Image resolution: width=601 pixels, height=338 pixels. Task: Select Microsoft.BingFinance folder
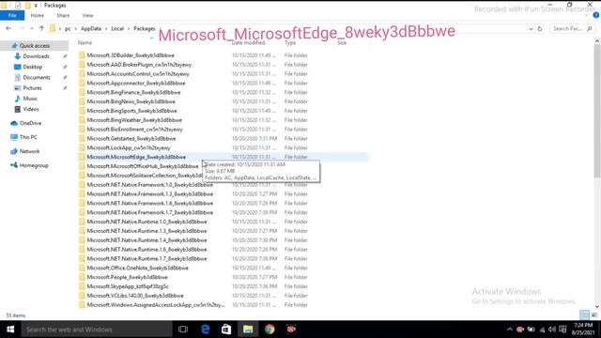133,92
